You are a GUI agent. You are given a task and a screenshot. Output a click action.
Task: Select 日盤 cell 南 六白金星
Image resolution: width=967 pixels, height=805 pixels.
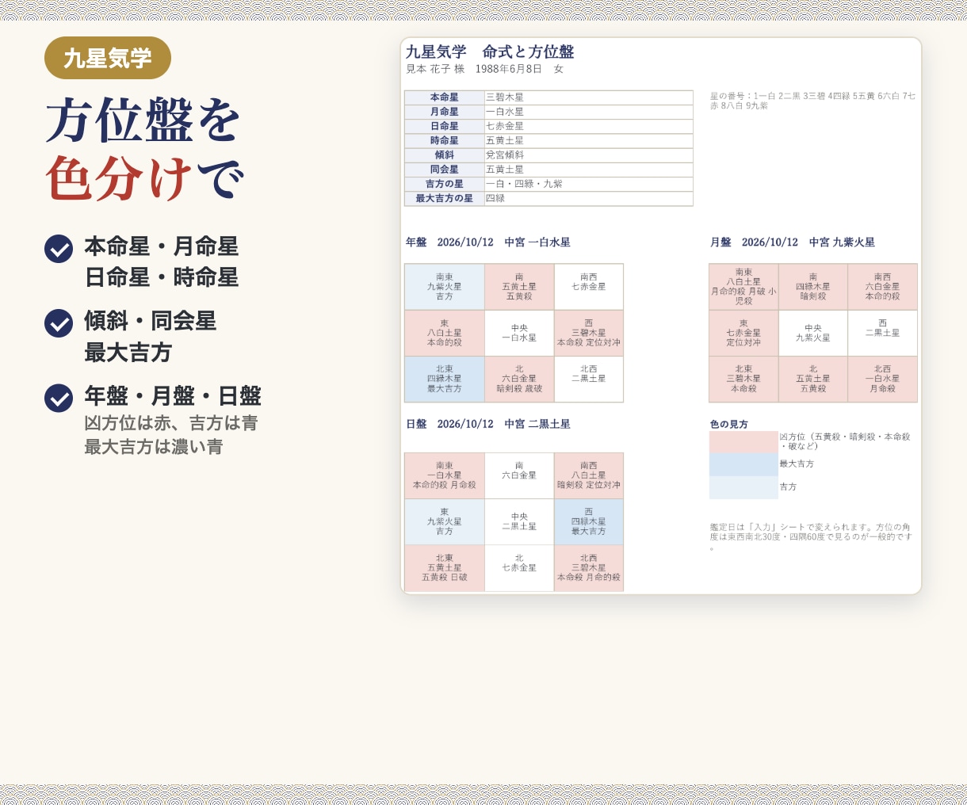(x=519, y=475)
